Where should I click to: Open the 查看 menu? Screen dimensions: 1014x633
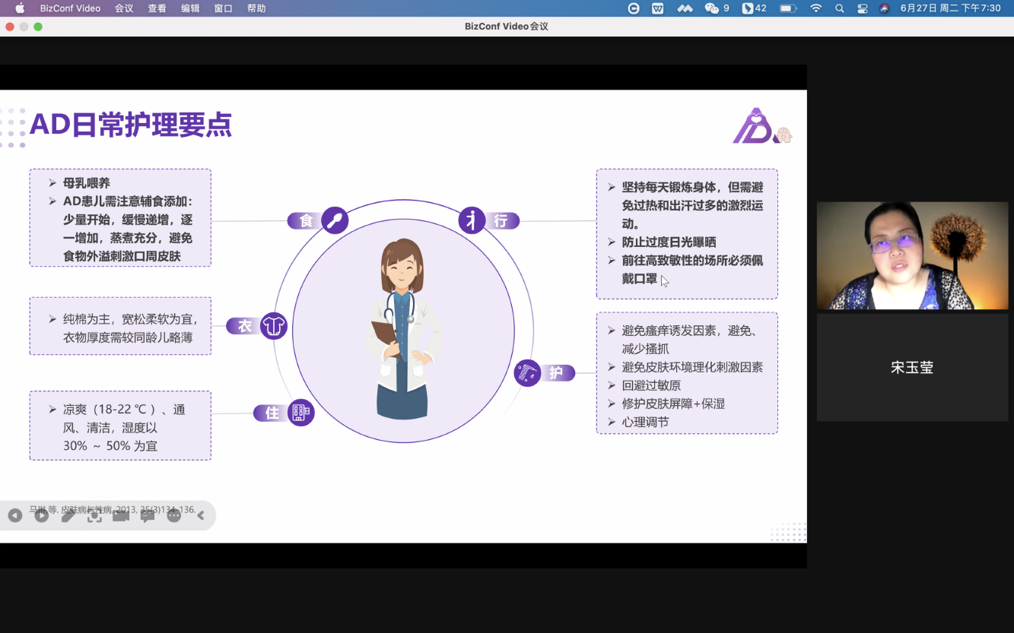(x=157, y=8)
